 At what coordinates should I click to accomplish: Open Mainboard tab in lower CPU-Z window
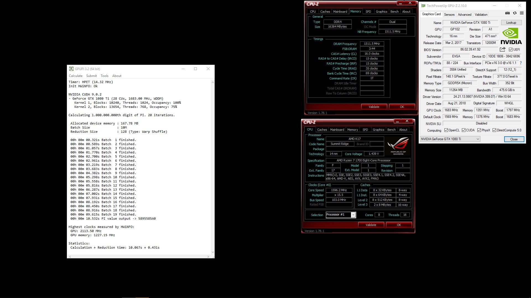pos(337,130)
